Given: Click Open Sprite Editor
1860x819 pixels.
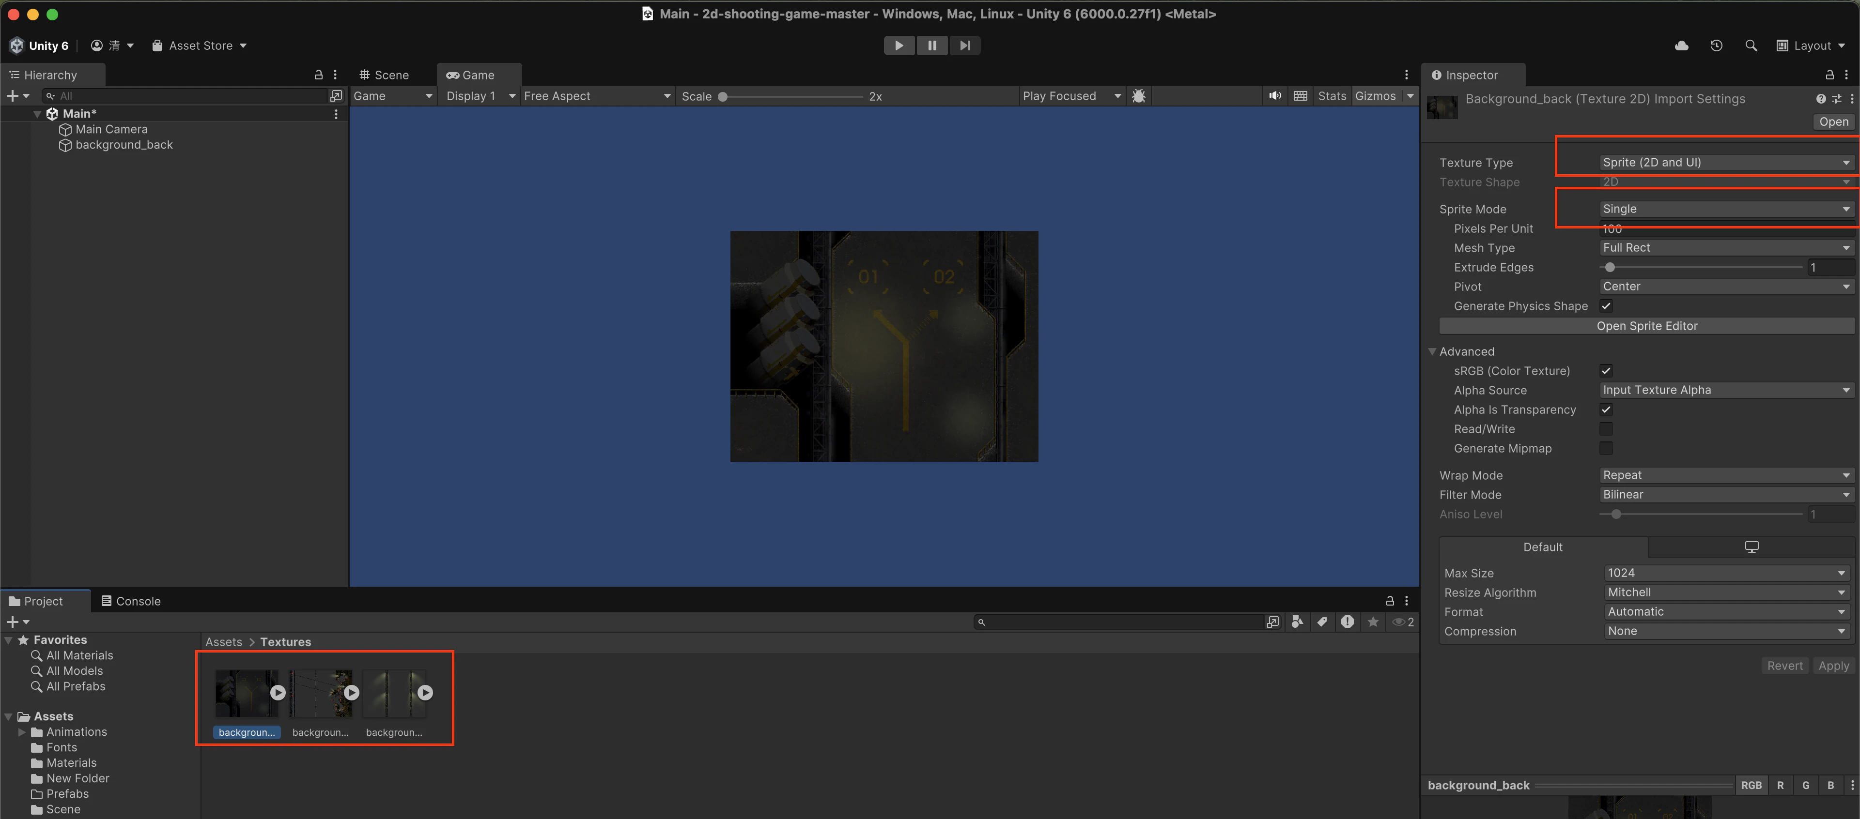Looking at the screenshot, I should pyautogui.click(x=1646, y=326).
